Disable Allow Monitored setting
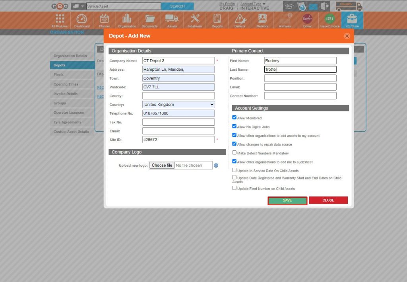Image resolution: width=407 pixels, height=282 pixels. tap(235, 117)
